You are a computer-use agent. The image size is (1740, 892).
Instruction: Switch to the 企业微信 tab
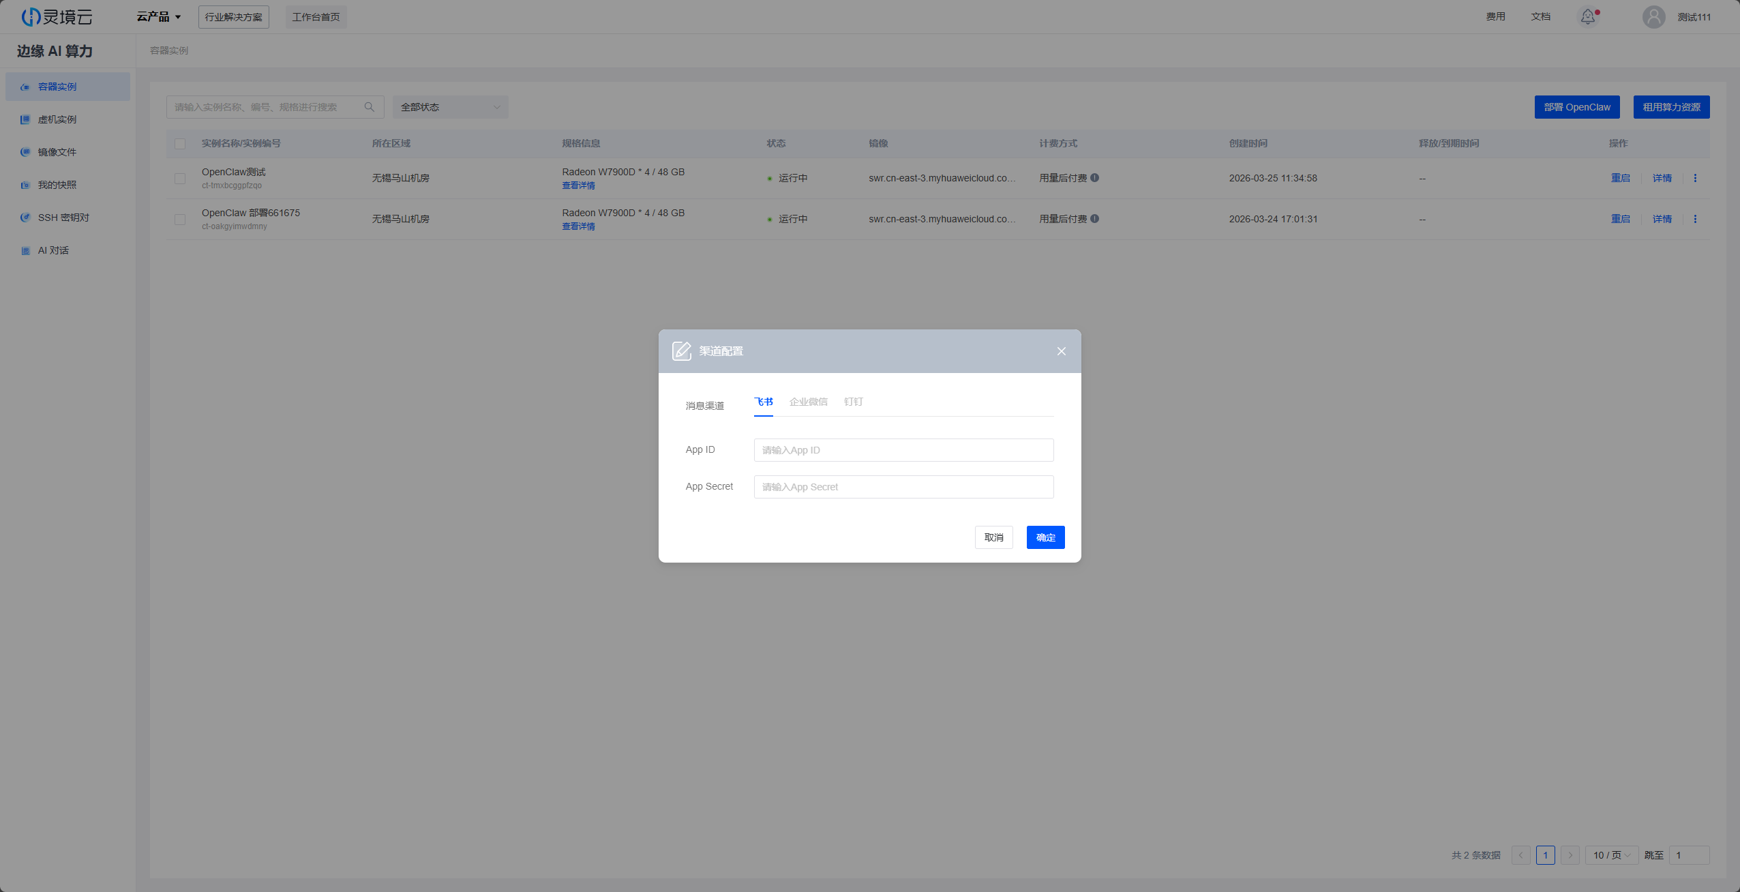pos(808,402)
